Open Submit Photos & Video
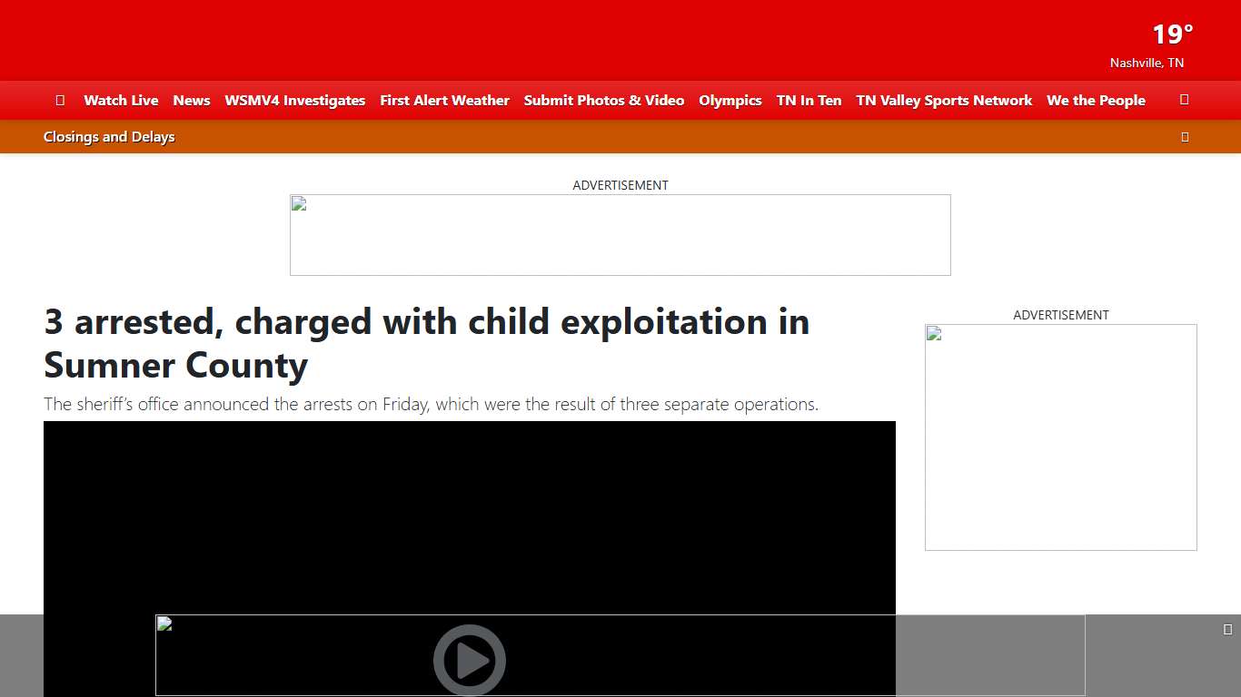 pos(603,101)
